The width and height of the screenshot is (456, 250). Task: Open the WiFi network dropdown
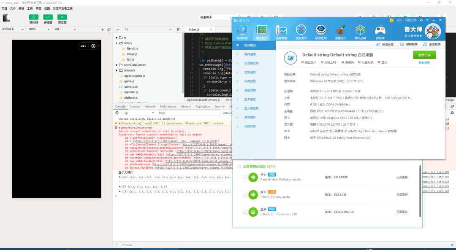(65, 30)
